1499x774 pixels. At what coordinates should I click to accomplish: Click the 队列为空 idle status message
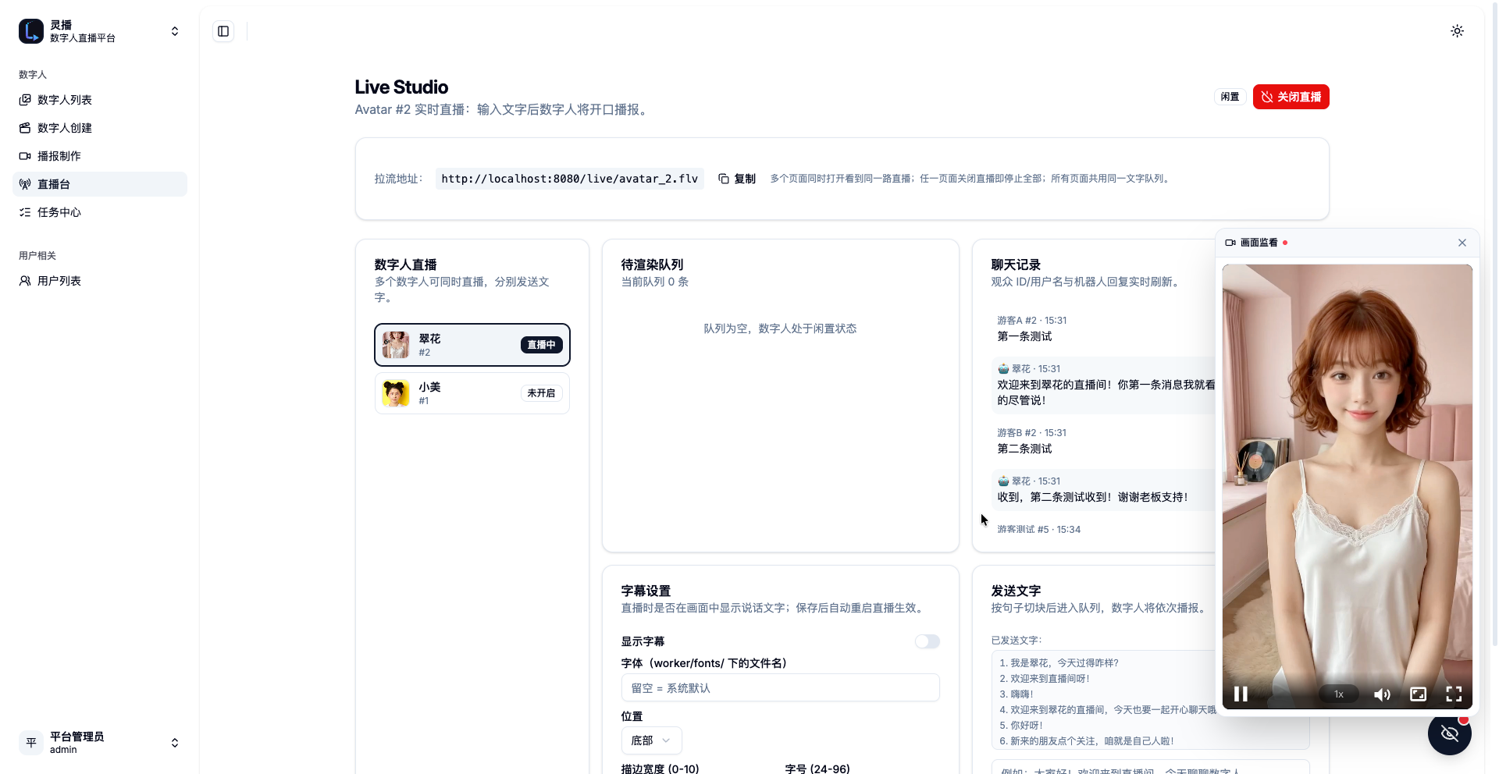[x=780, y=328]
